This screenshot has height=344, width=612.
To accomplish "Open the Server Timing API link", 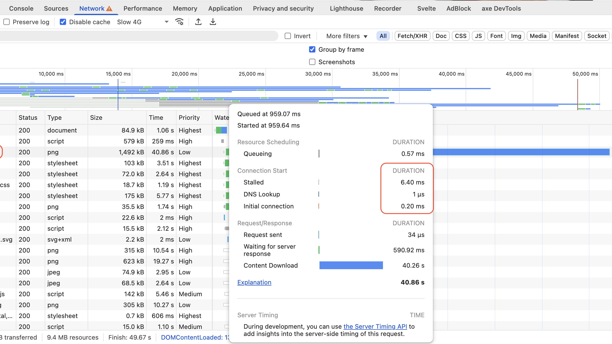I will 375,327.
